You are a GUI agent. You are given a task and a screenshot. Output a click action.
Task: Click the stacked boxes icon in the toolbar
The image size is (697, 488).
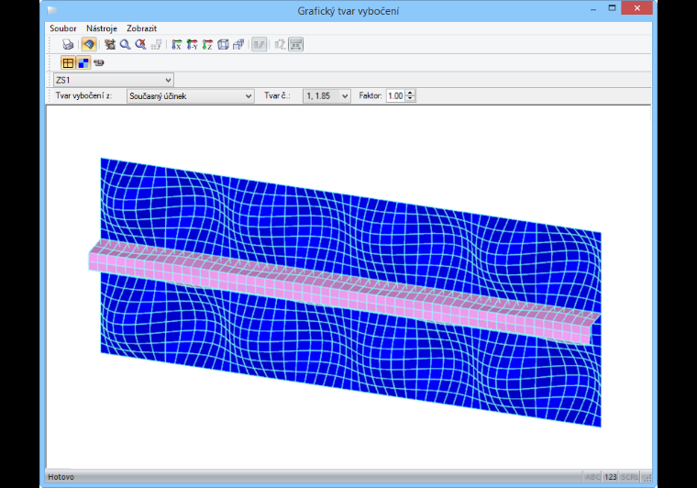[x=238, y=44]
